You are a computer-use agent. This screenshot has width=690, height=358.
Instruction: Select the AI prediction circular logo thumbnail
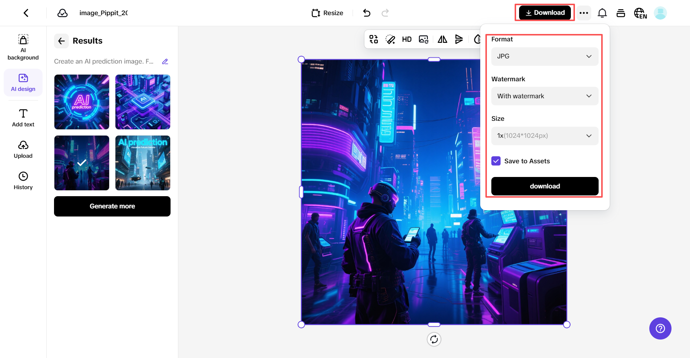pos(82,102)
